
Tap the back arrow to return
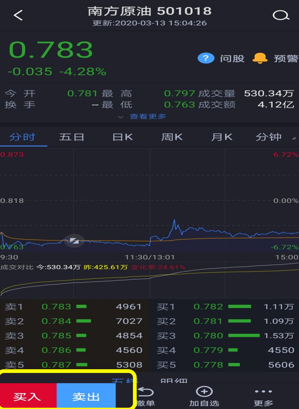click(17, 15)
